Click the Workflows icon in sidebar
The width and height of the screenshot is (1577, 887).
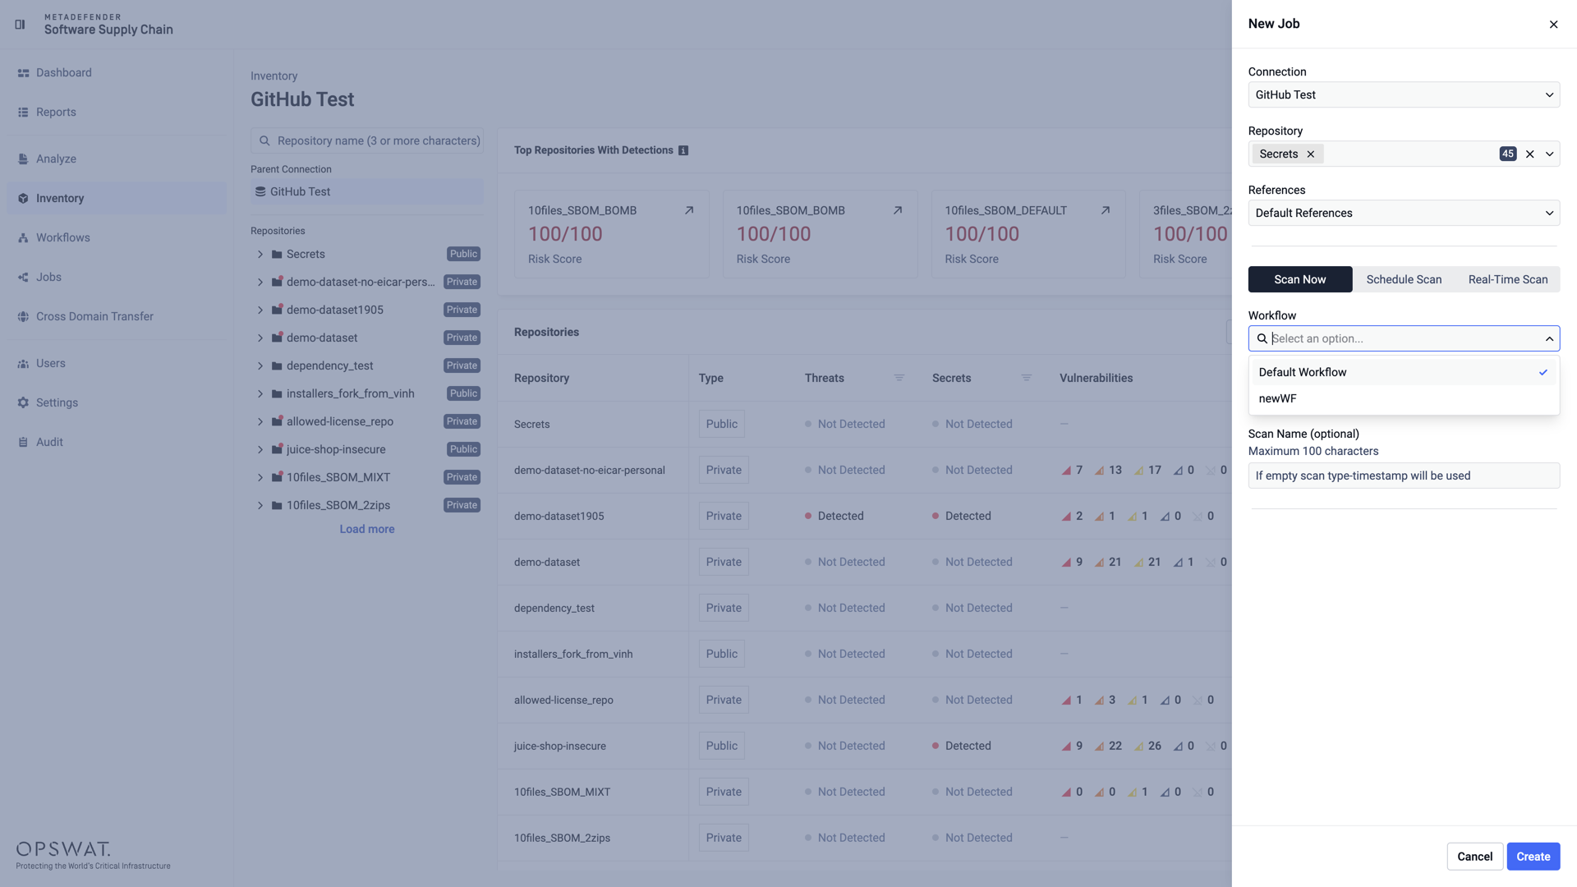click(23, 238)
